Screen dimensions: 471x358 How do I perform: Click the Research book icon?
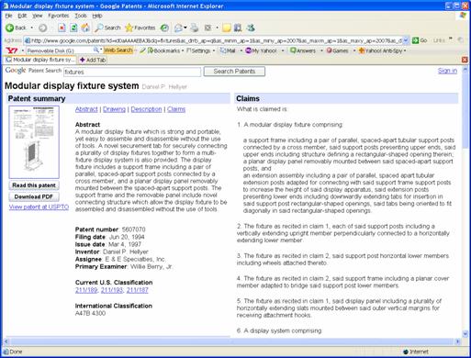pyautogui.click(x=238, y=28)
